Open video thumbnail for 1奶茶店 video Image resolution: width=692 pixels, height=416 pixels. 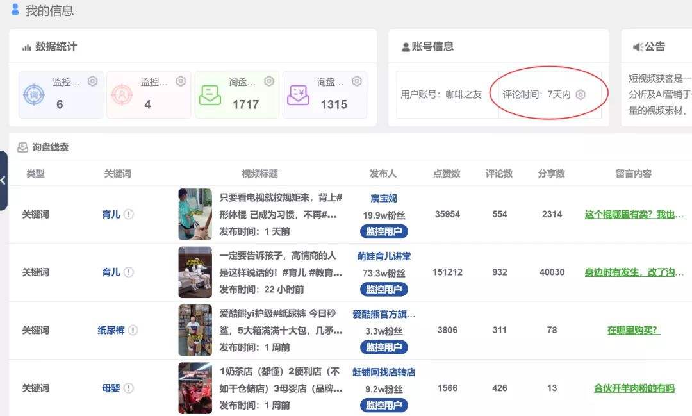tap(195, 388)
